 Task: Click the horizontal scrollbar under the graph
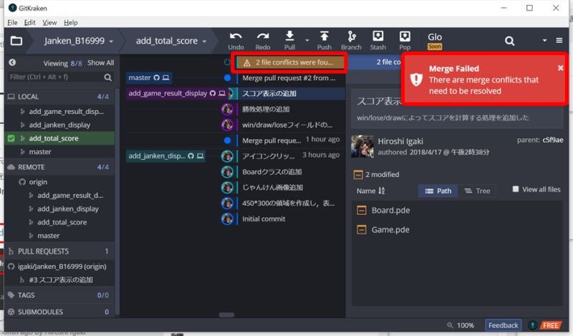[x=226, y=315]
